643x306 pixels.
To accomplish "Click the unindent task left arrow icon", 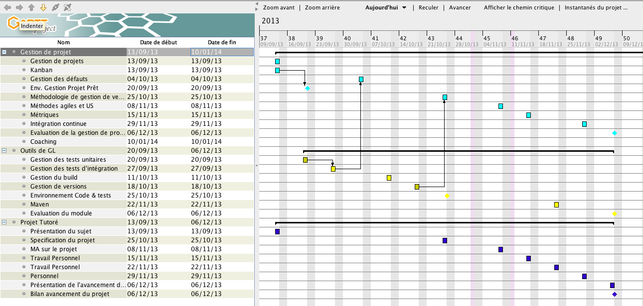I will 7,7.
